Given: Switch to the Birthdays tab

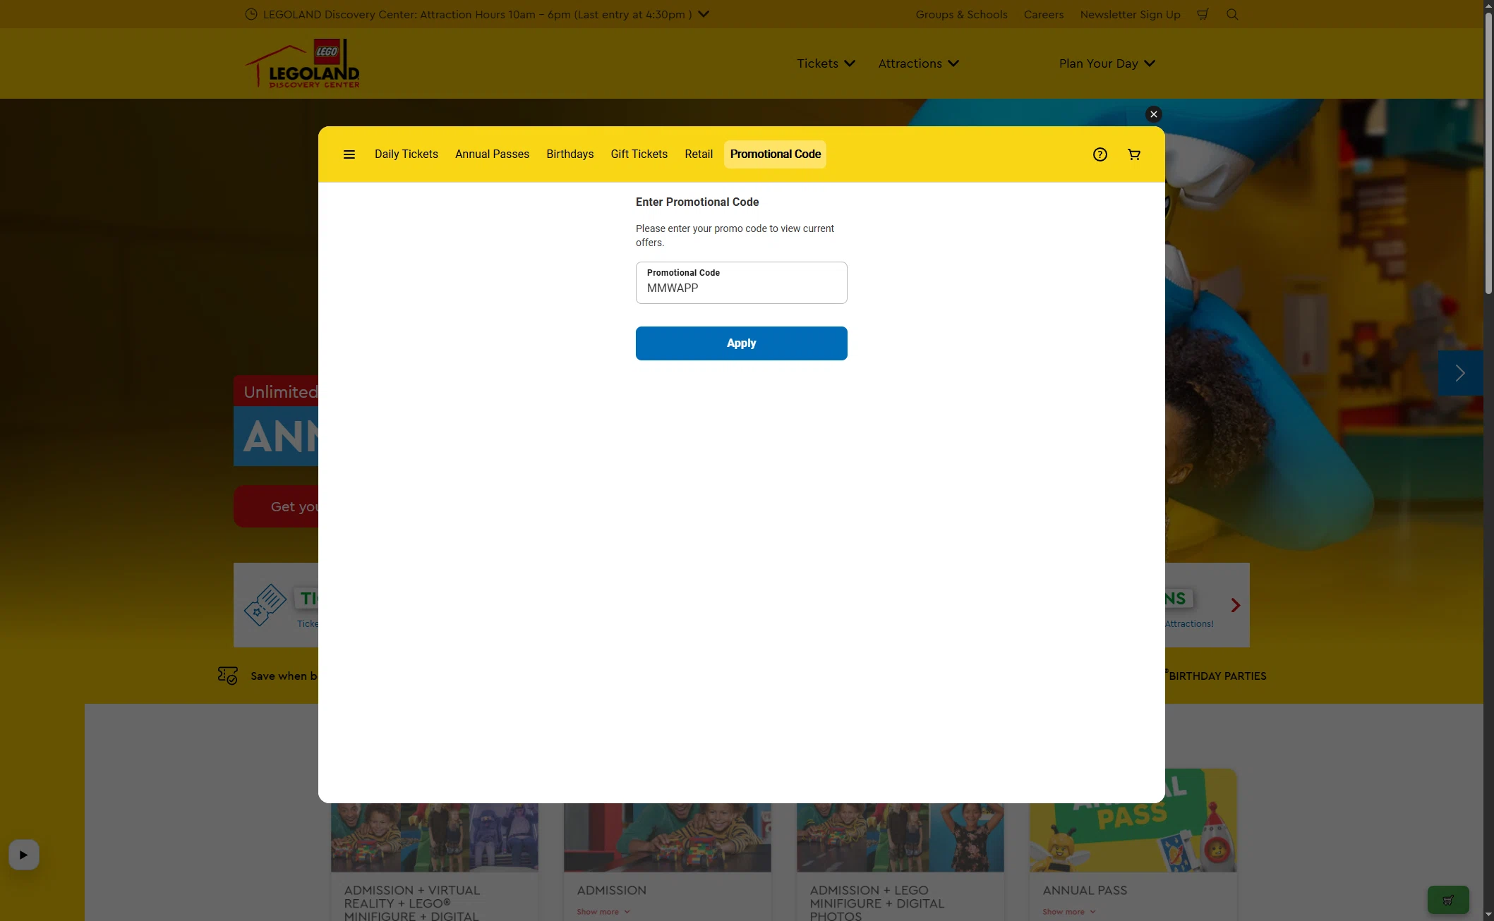Looking at the screenshot, I should pos(570,154).
